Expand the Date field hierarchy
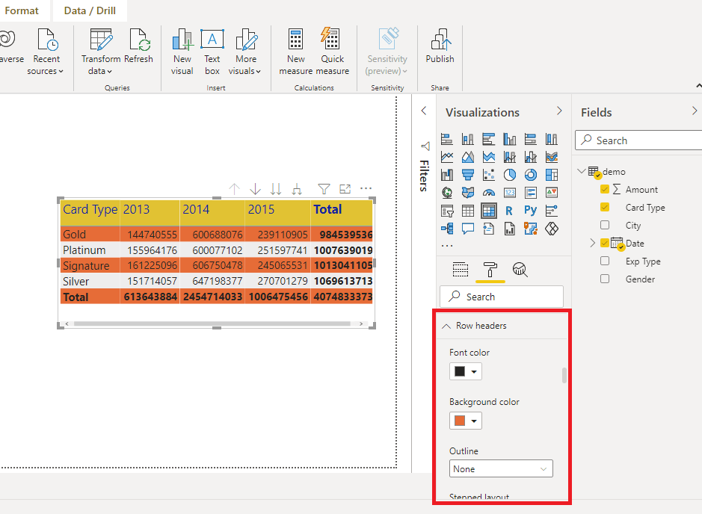Viewport: 702px width, 514px height. pyautogui.click(x=593, y=244)
